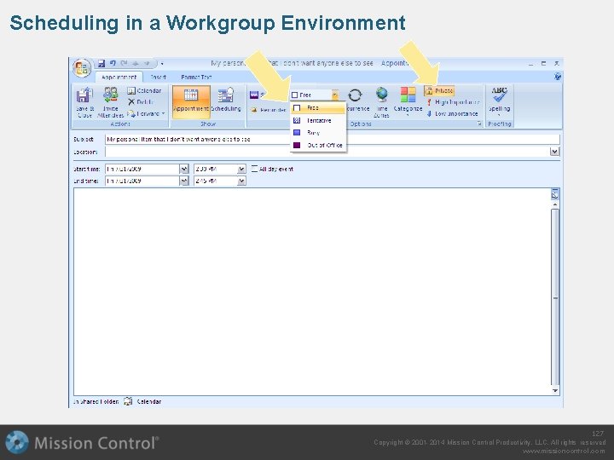The height and width of the screenshot is (460, 614).
Task: Click the Time Zones globe icon
Action: coord(382,95)
